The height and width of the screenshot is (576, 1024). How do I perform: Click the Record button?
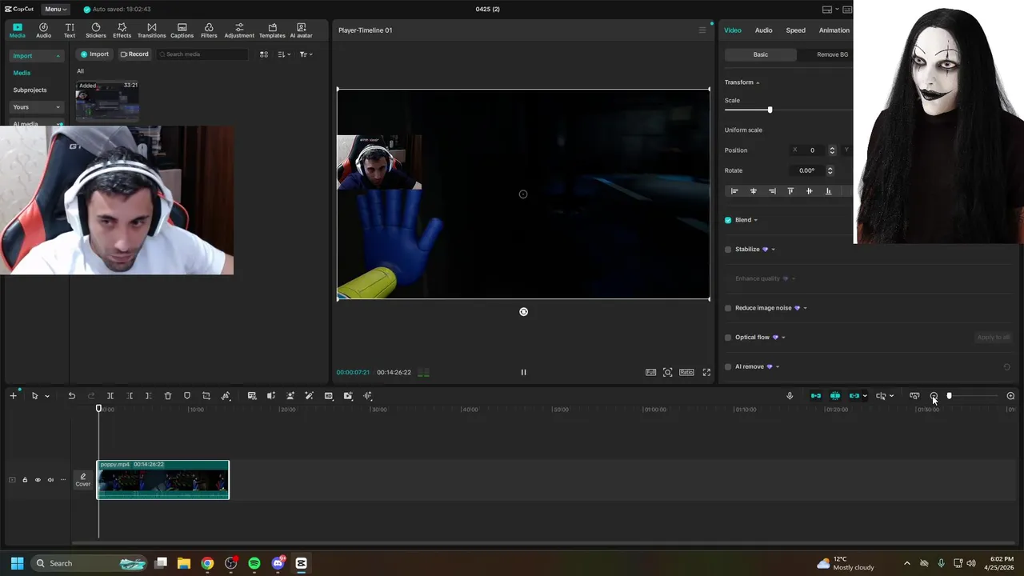coord(134,54)
